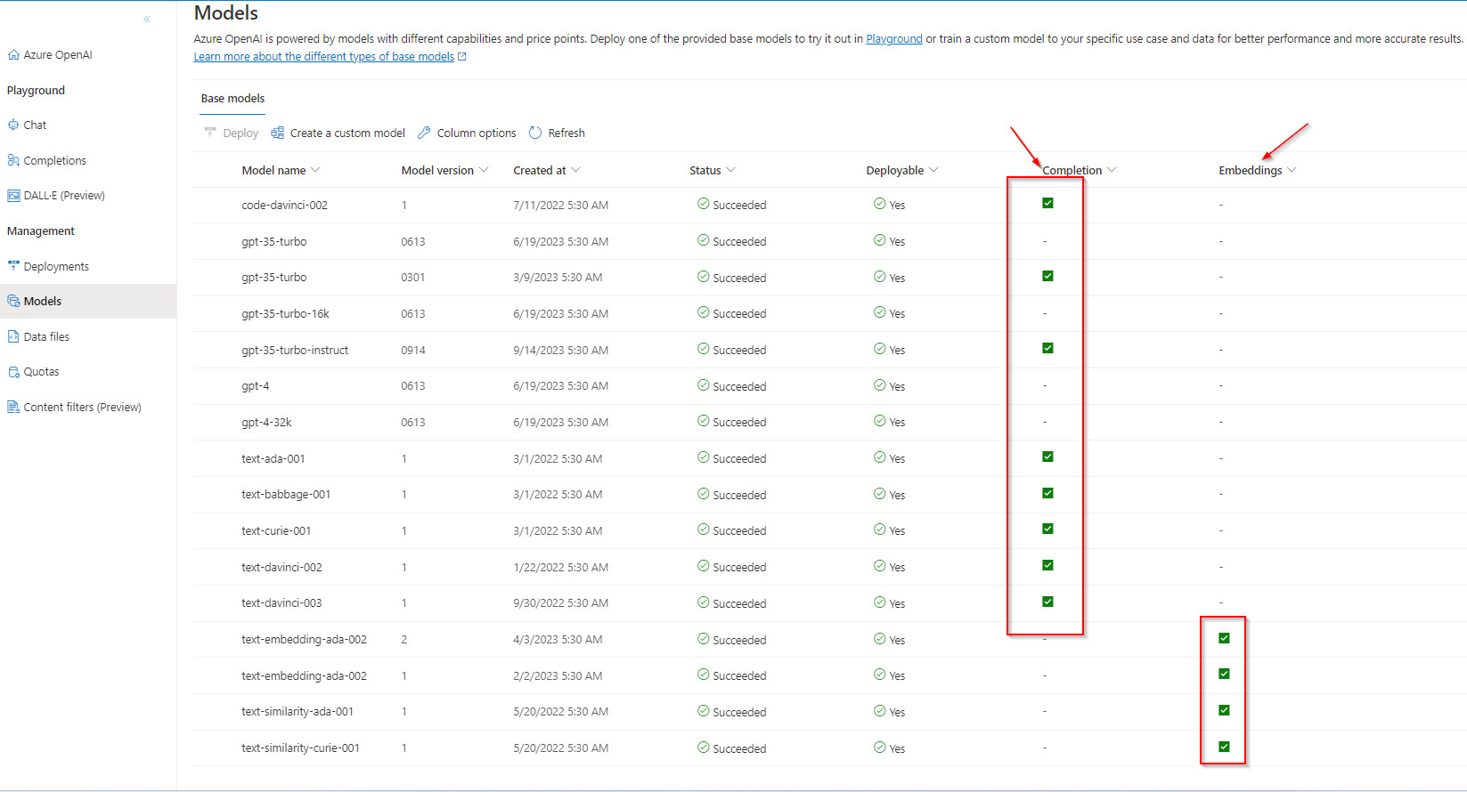The image size is (1467, 792).
Task: Click the Deployable Yes icon for gpt-4
Action: click(x=880, y=385)
